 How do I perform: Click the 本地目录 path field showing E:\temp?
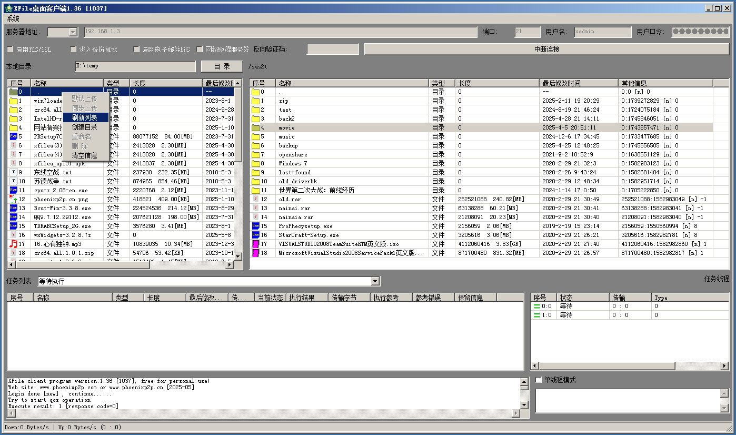click(135, 66)
